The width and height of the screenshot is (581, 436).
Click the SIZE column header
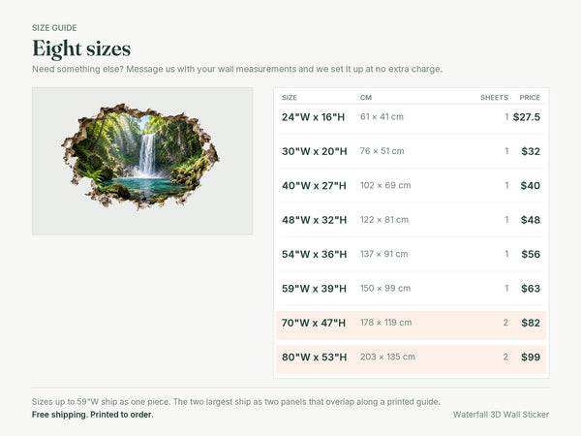[x=290, y=98]
